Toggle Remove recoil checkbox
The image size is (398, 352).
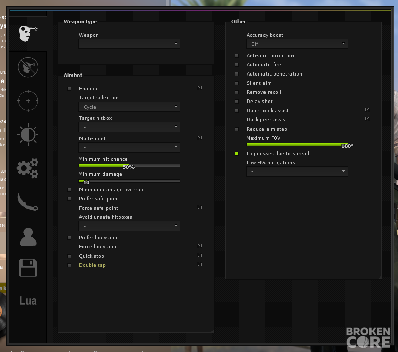237,92
